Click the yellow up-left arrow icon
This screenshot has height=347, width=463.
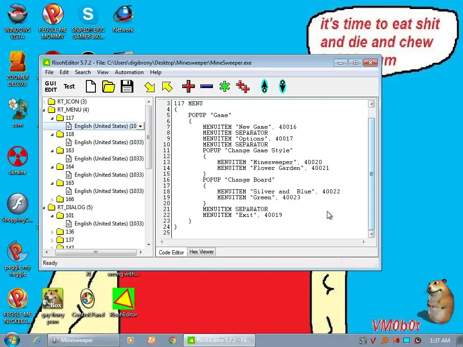point(167,87)
